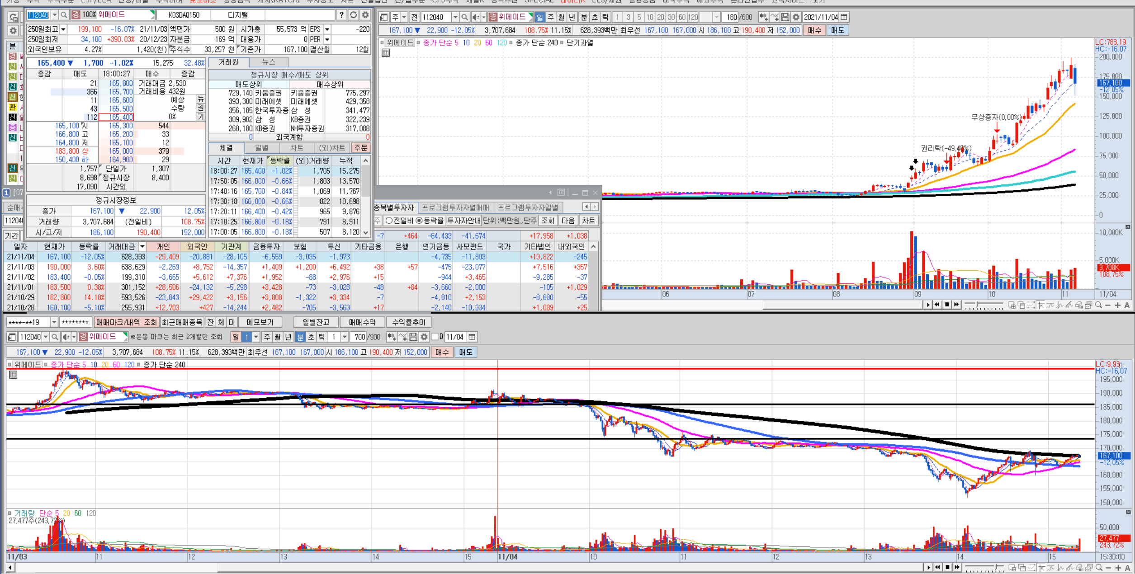Expand the 250일최고 dropdown arrow

(63, 29)
